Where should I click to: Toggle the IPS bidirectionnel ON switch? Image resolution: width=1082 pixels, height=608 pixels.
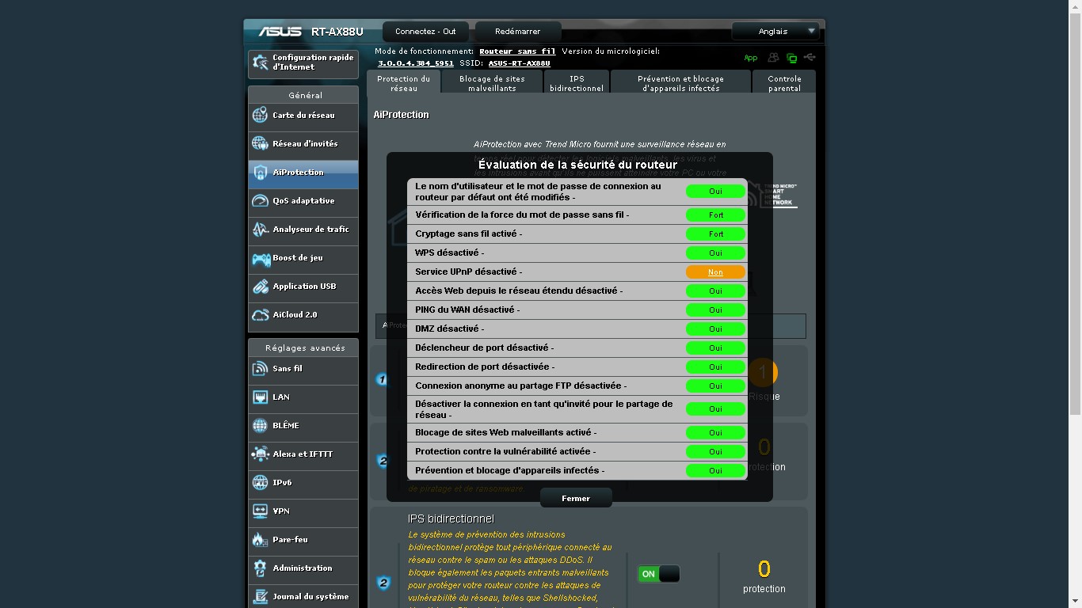[658, 574]
